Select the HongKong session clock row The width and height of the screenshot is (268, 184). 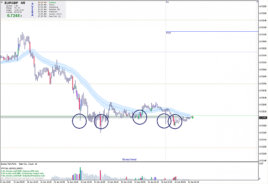coord(48,7)
